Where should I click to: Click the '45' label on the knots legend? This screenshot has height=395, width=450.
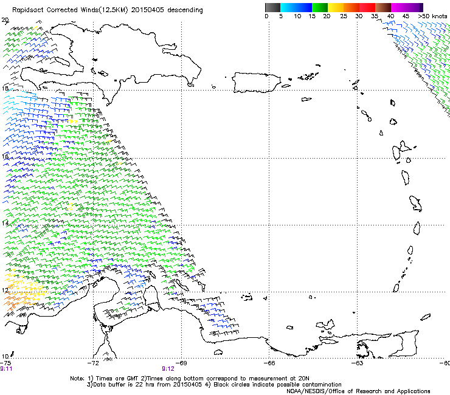pos(406,16)
